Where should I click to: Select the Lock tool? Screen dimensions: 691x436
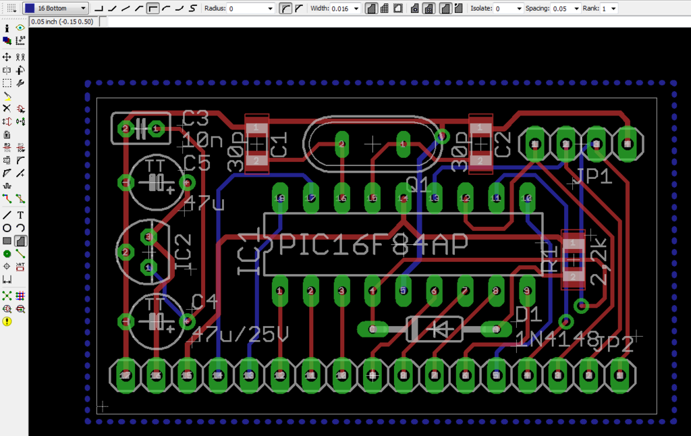point(7,134)
